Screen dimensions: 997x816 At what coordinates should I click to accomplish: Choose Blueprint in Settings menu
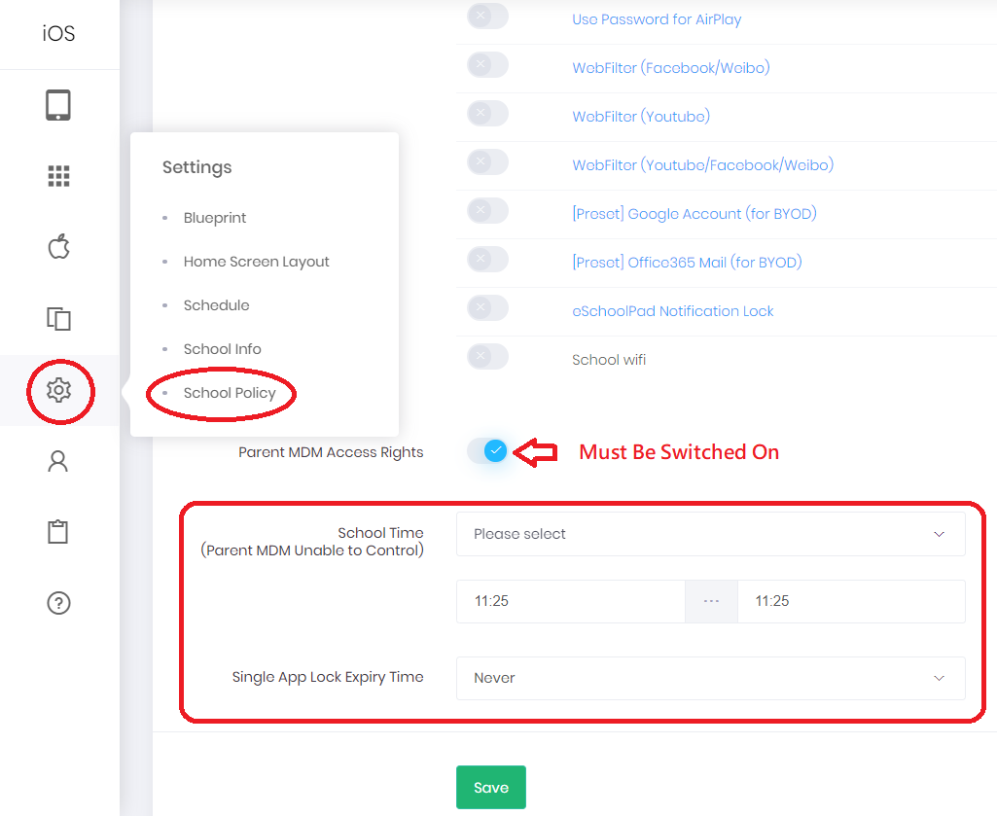point(215,218)
